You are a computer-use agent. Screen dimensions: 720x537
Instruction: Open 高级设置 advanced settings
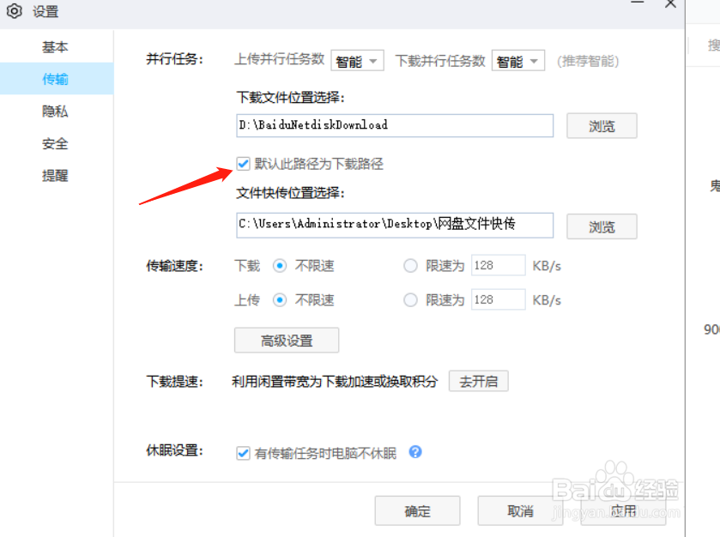287,340
